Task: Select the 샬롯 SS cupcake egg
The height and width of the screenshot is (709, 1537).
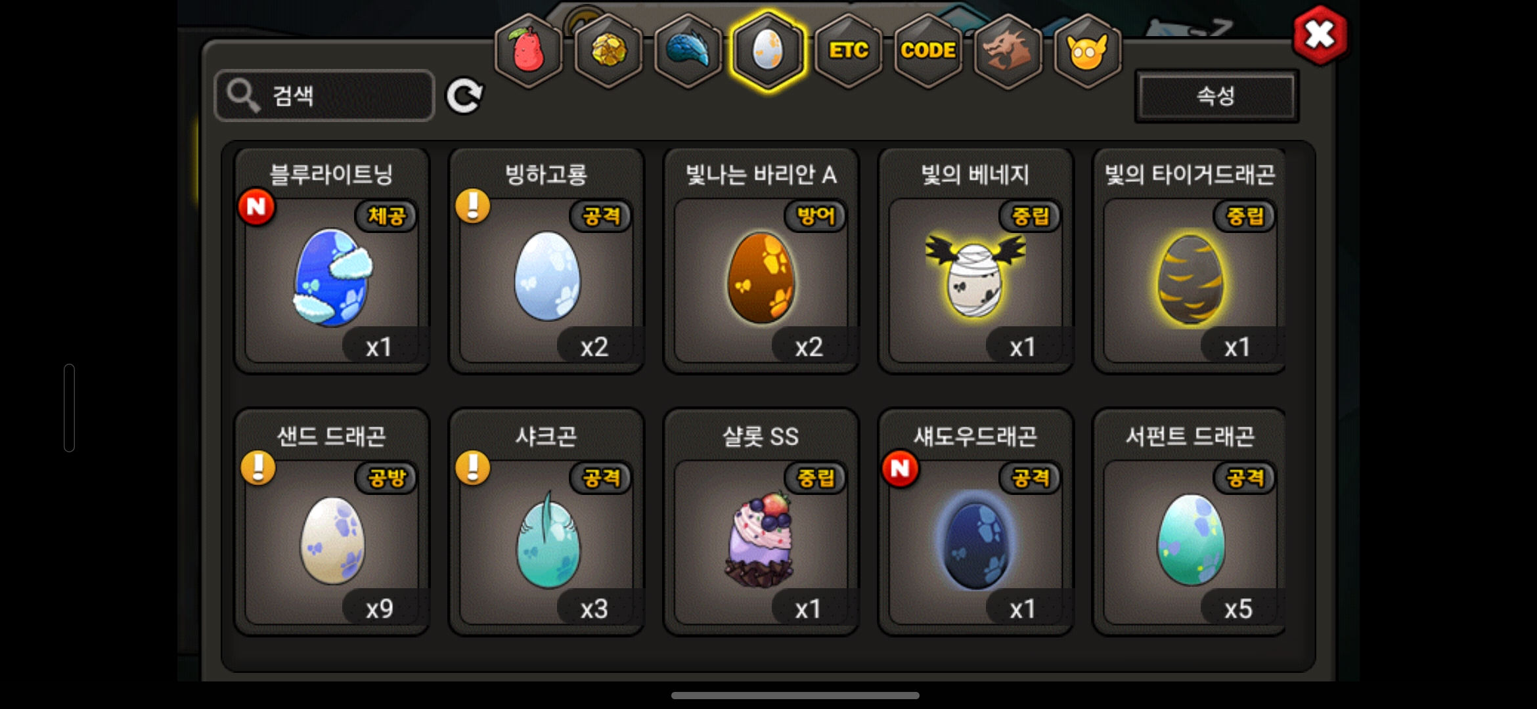Action: pos(761,523)
